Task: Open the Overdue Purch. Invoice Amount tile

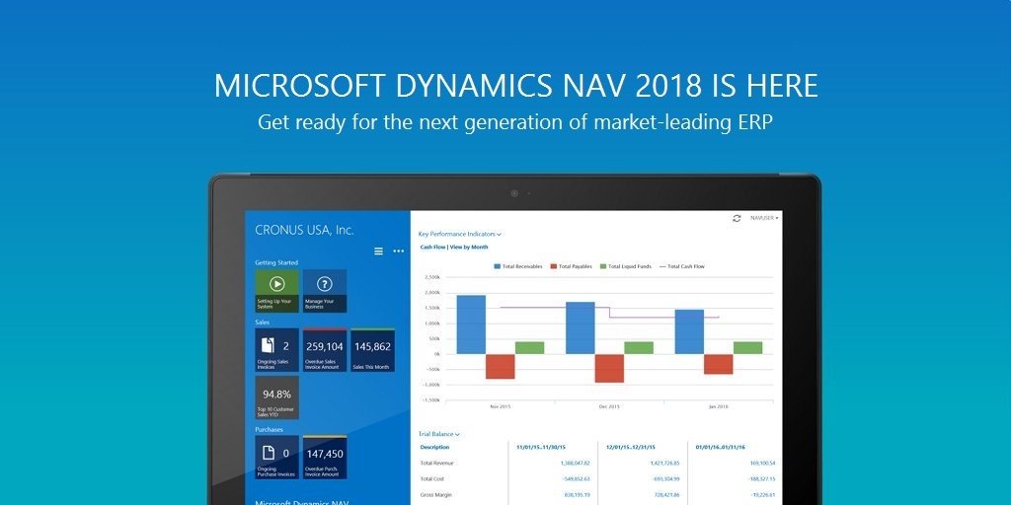Action: [x=324, y=458]
